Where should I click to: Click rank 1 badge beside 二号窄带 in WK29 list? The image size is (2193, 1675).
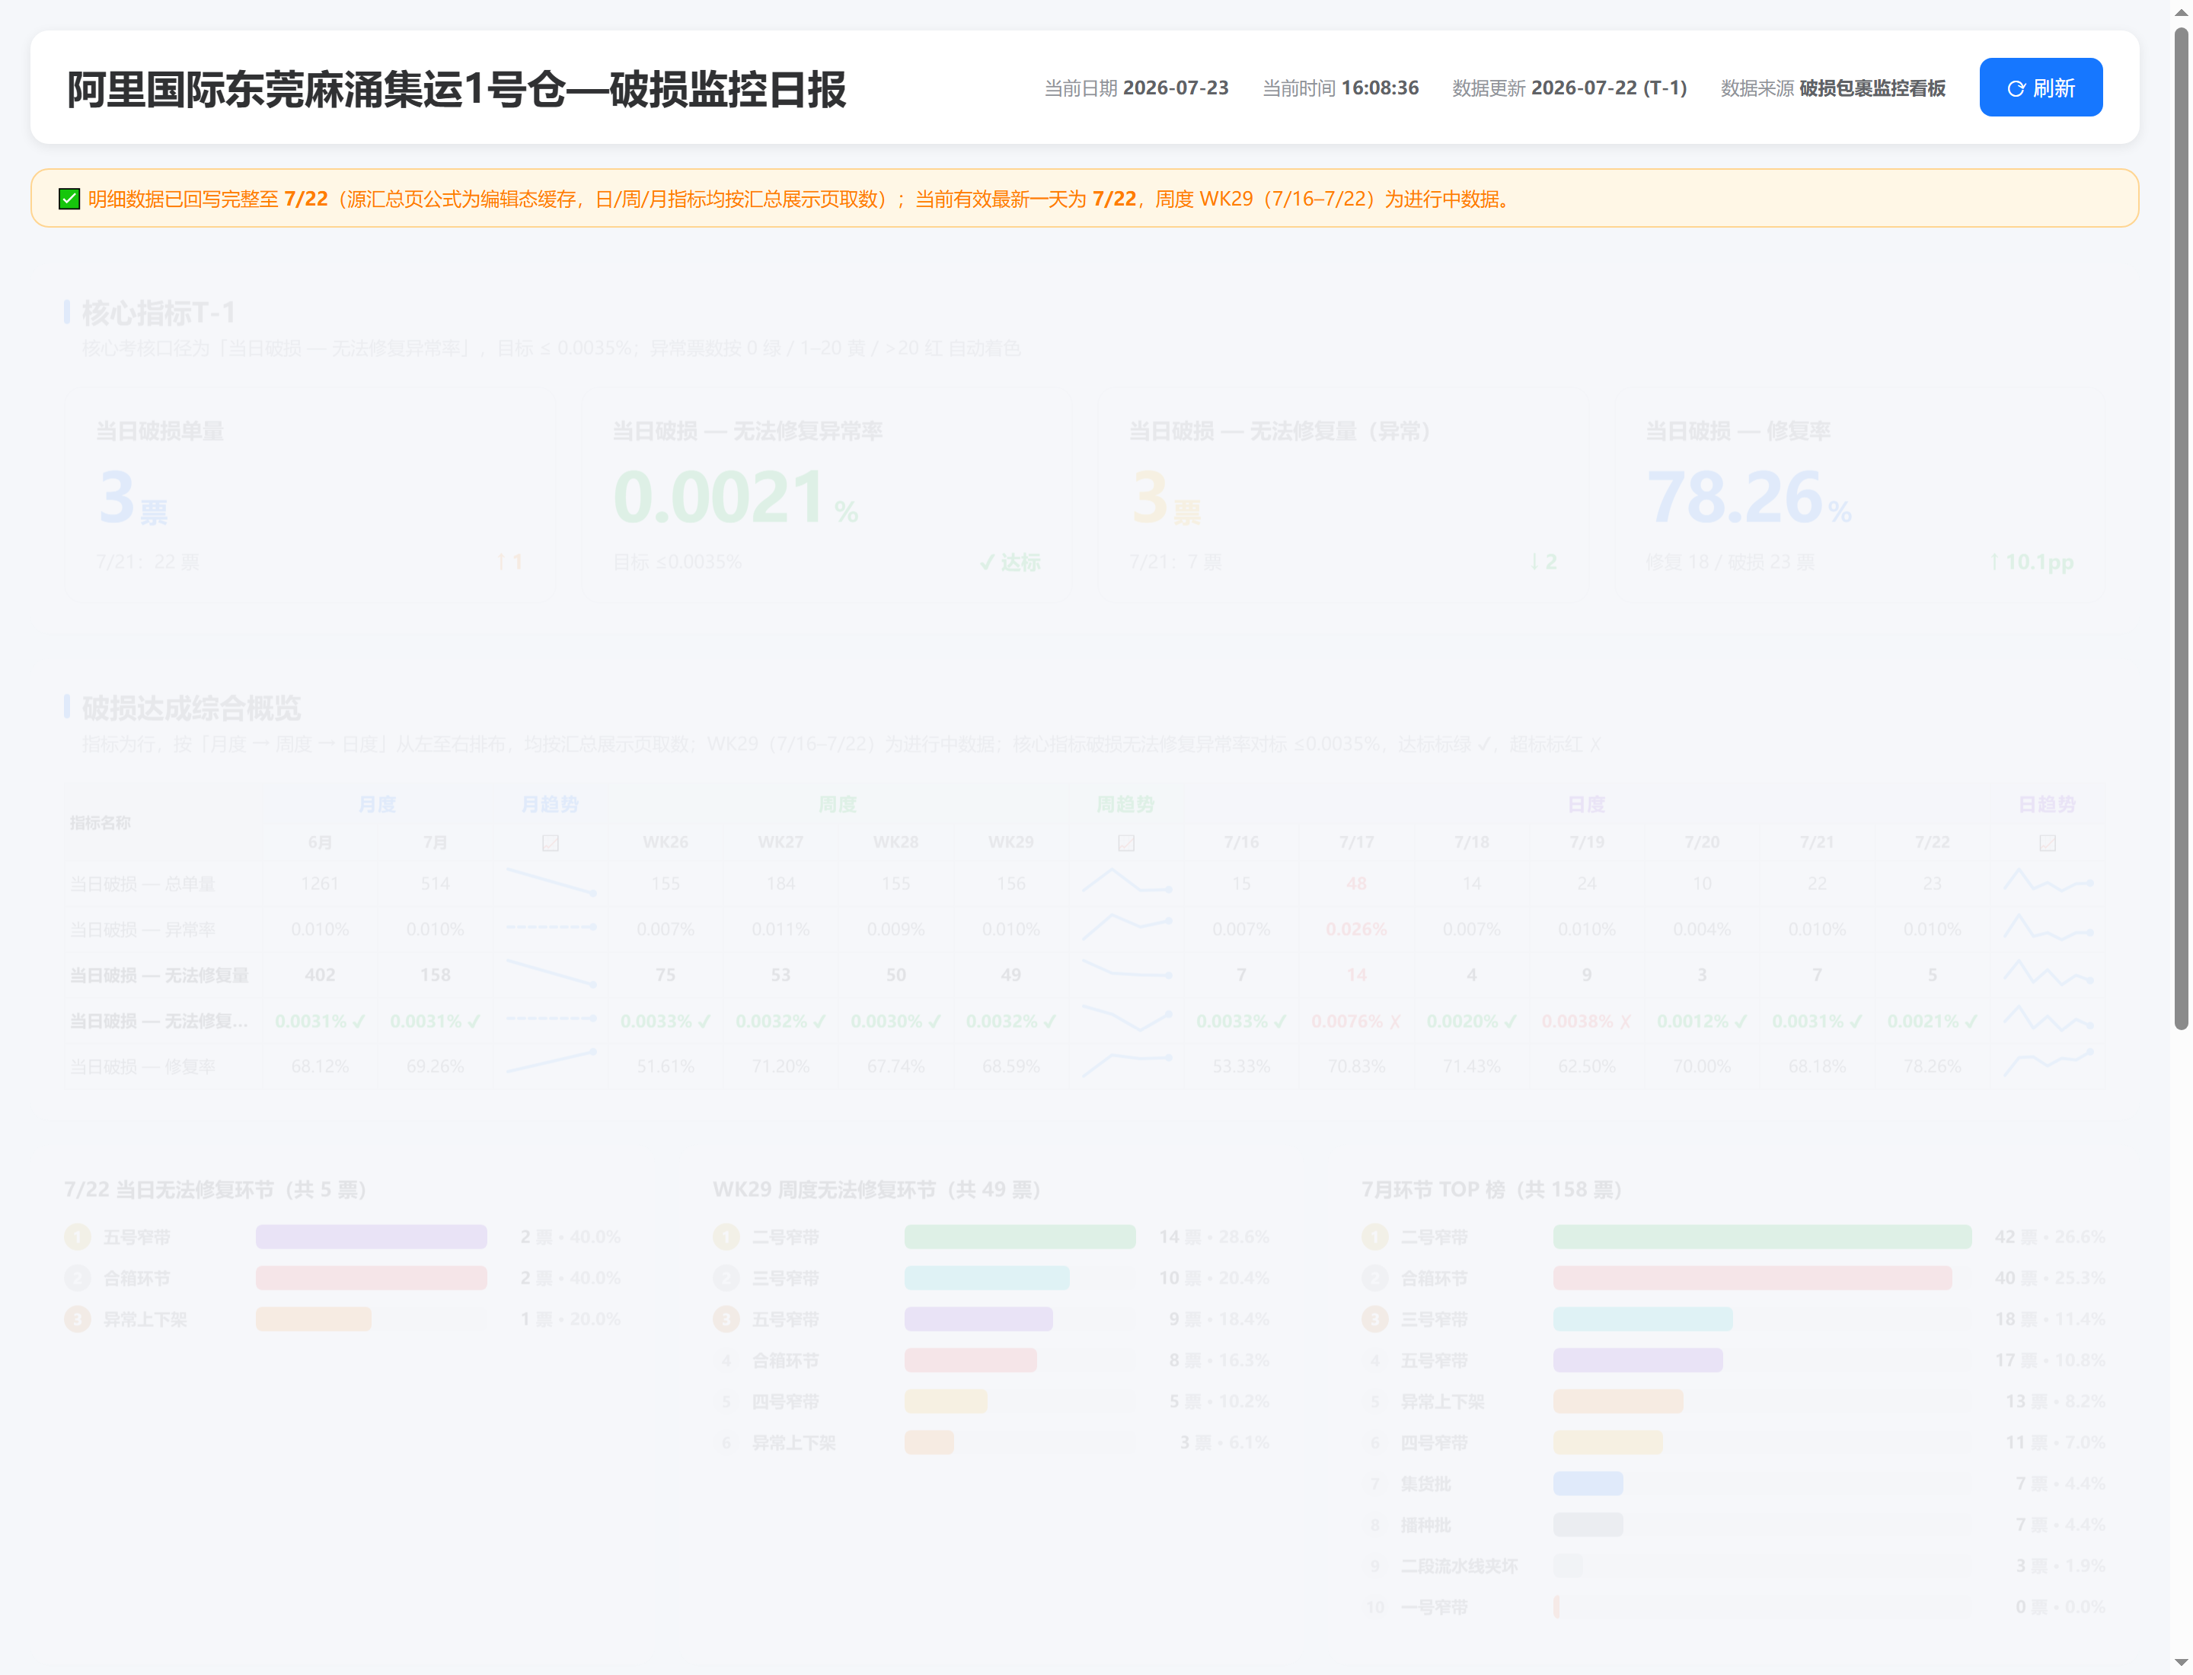point(726,1237)
